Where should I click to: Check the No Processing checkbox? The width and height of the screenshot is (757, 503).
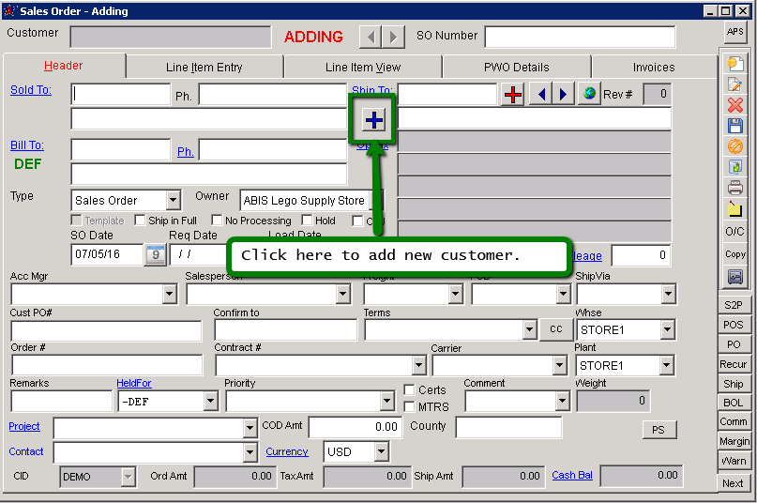tap(217, 221)
